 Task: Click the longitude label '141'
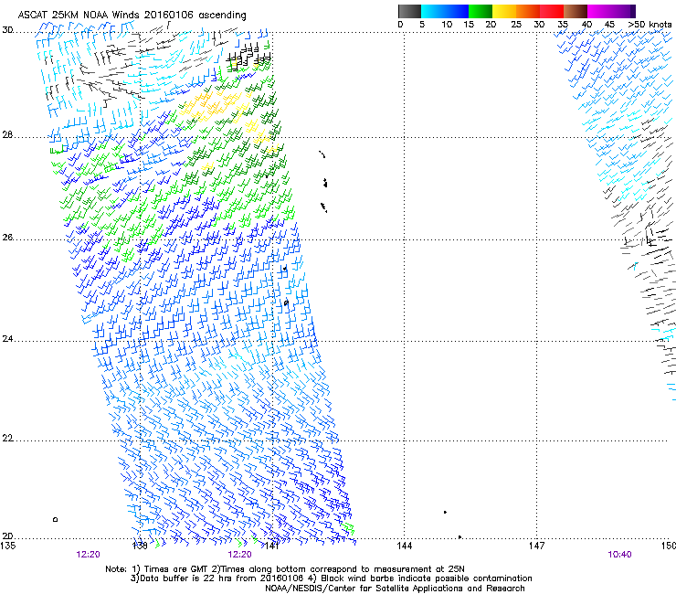tap(271, 546)
